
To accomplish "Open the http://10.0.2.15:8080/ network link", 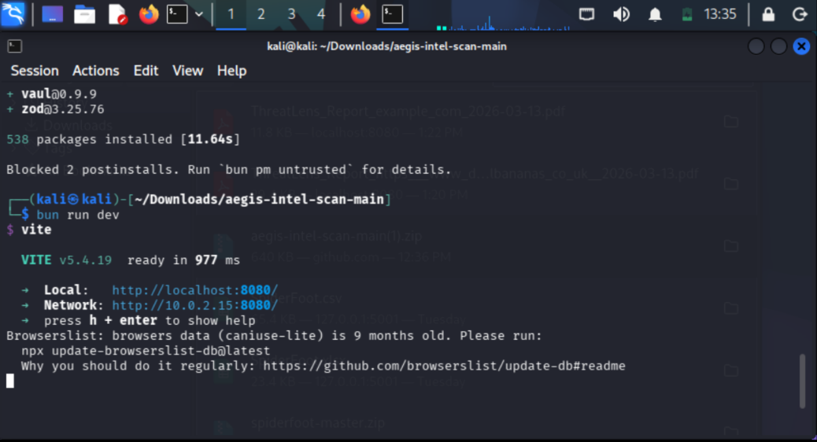I will tap(195, 305).
